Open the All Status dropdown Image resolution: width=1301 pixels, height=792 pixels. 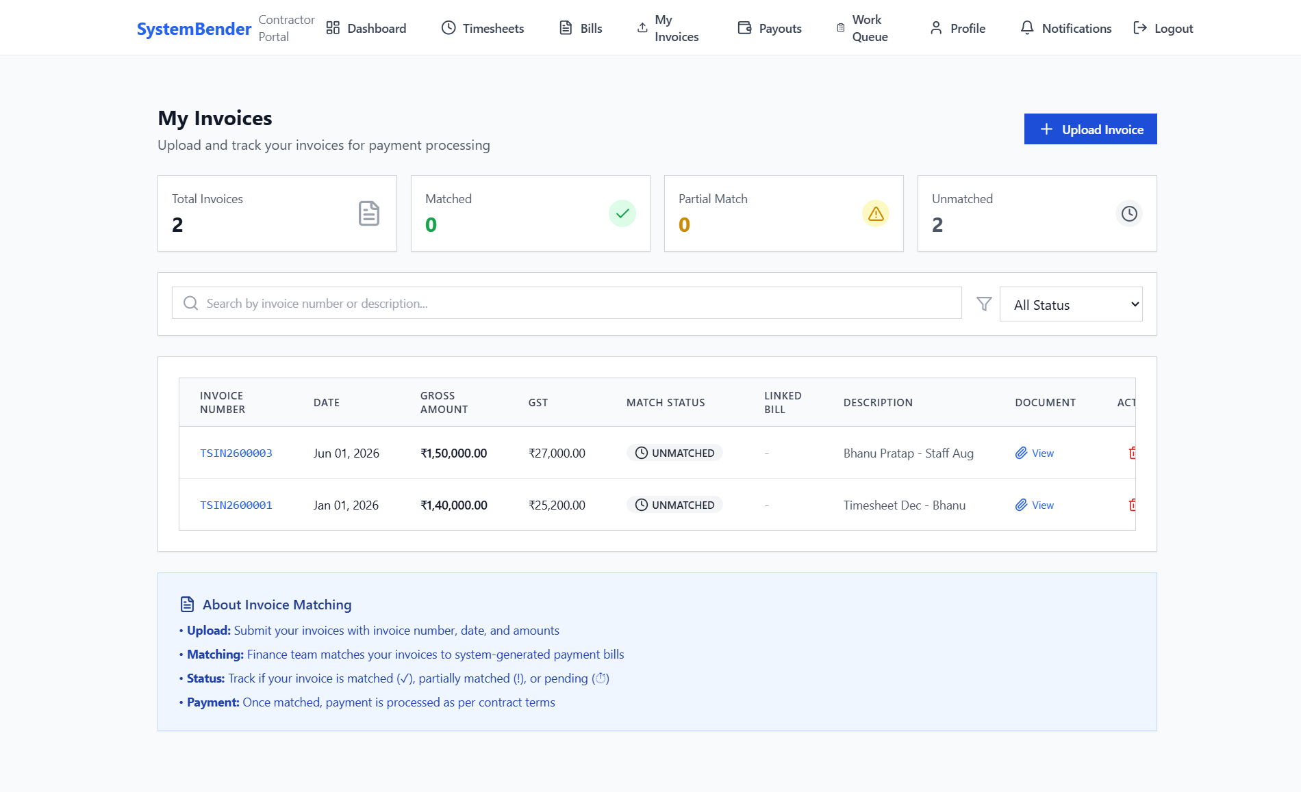click(x=1071, y=304)
